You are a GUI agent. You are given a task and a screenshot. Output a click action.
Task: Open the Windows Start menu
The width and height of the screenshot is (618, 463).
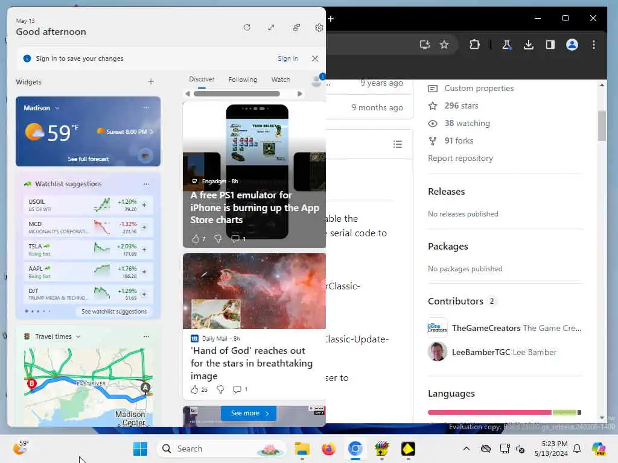point(140,449)
